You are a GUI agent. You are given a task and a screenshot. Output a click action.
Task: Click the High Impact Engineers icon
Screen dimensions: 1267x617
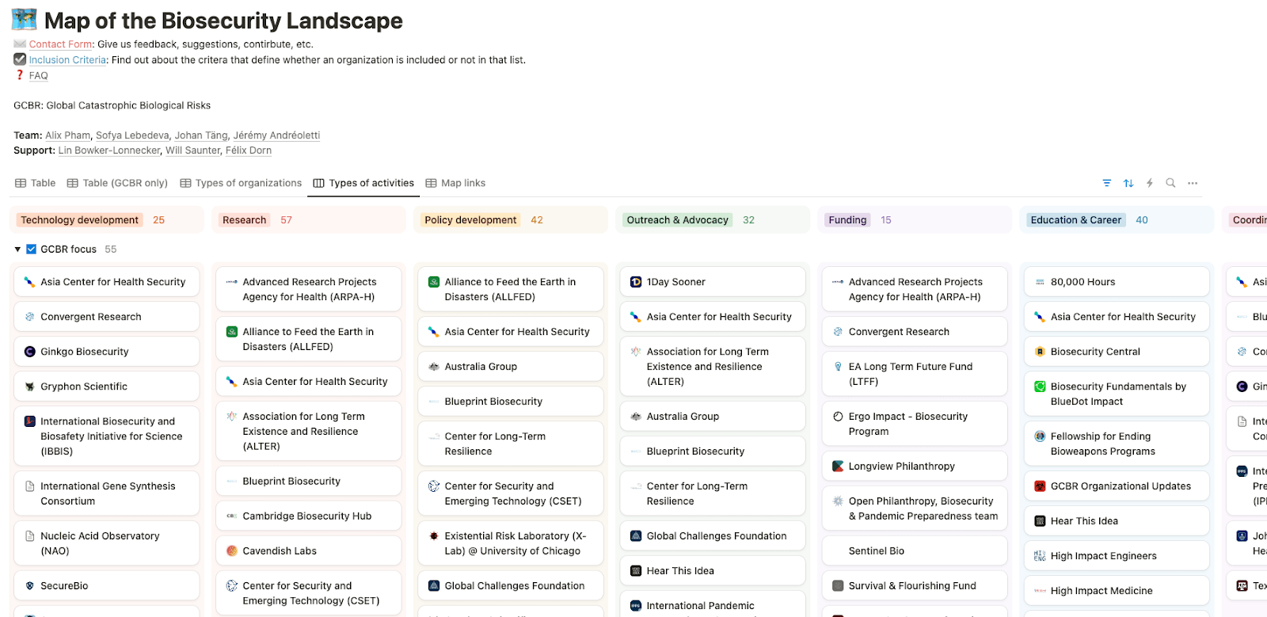(1040, 556)
